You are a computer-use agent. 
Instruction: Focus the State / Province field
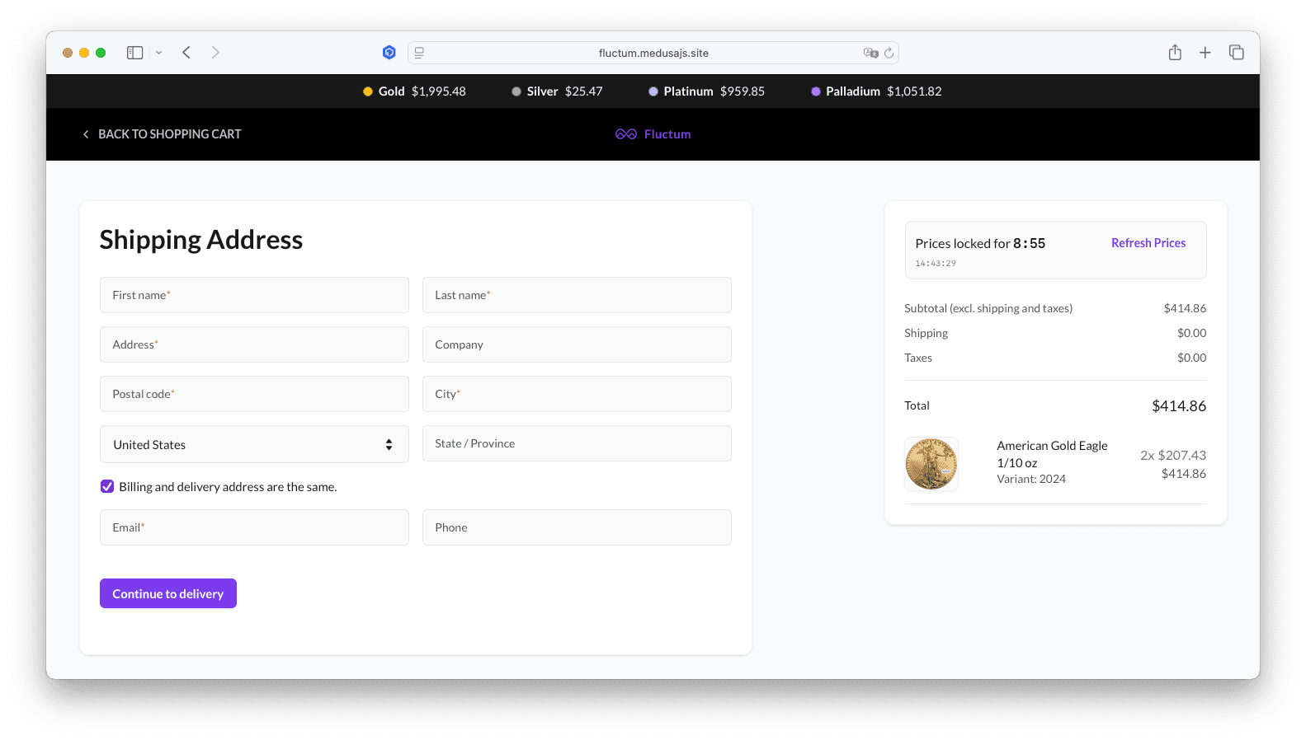point(577,443)
